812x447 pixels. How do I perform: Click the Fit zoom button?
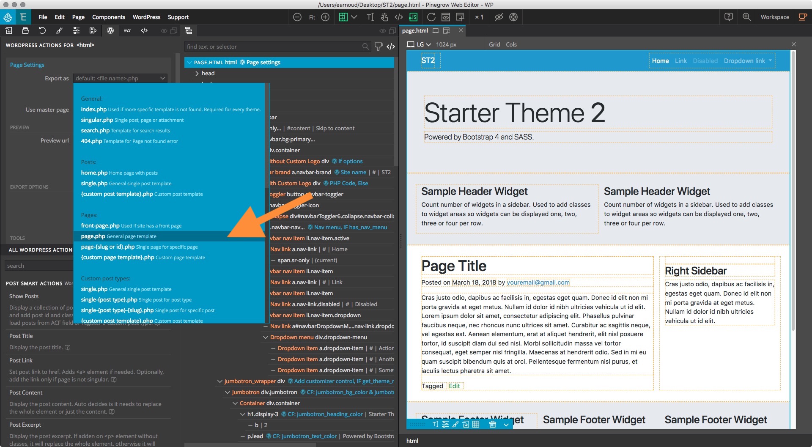click(312, 17)
